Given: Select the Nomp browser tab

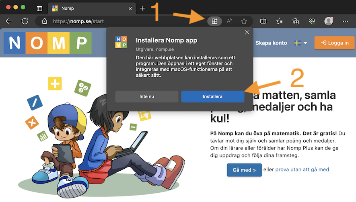Looking at the screenshot, I should click(92, 8).
